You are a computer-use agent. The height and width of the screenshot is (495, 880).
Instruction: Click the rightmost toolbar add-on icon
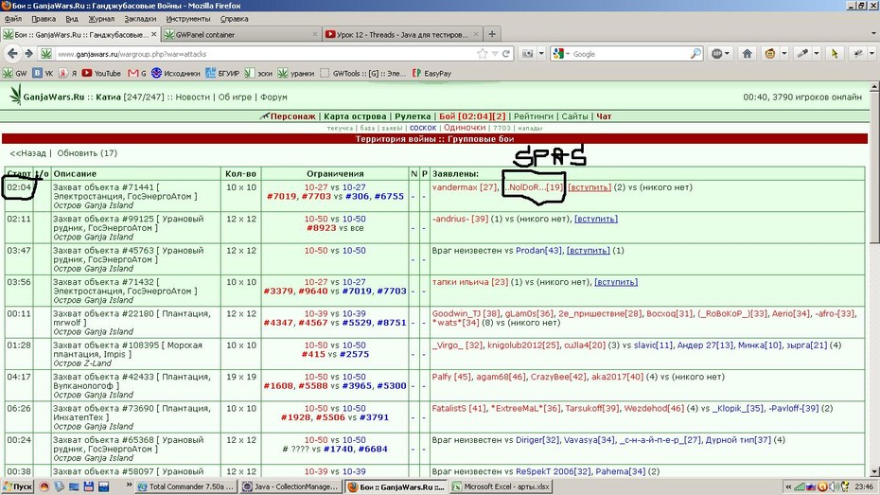(x=858, y=54)
